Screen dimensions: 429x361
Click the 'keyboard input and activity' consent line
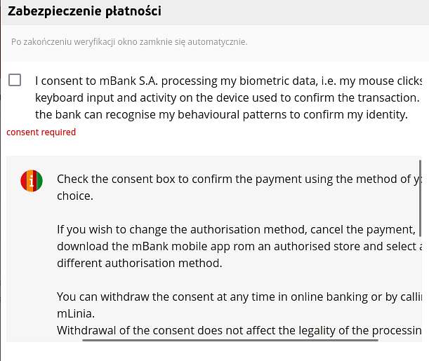(227, 97)
